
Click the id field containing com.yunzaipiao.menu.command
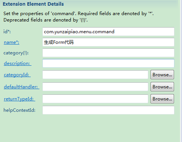pyautogui.click(x=108, y=31)
